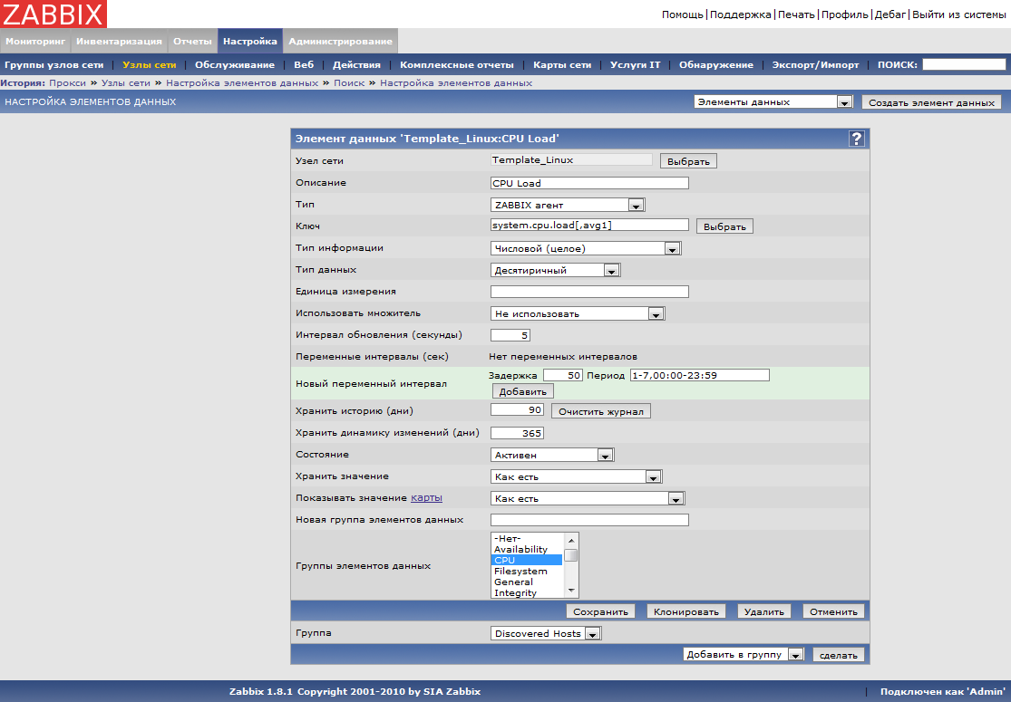Open the Экспорт/Импорт submenu item
1011x702 pixels.
[816, 65]
